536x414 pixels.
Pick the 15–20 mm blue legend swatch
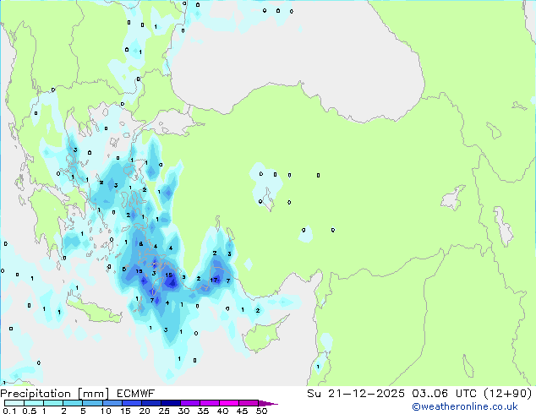pyautogui.click(x=131, y=403)
